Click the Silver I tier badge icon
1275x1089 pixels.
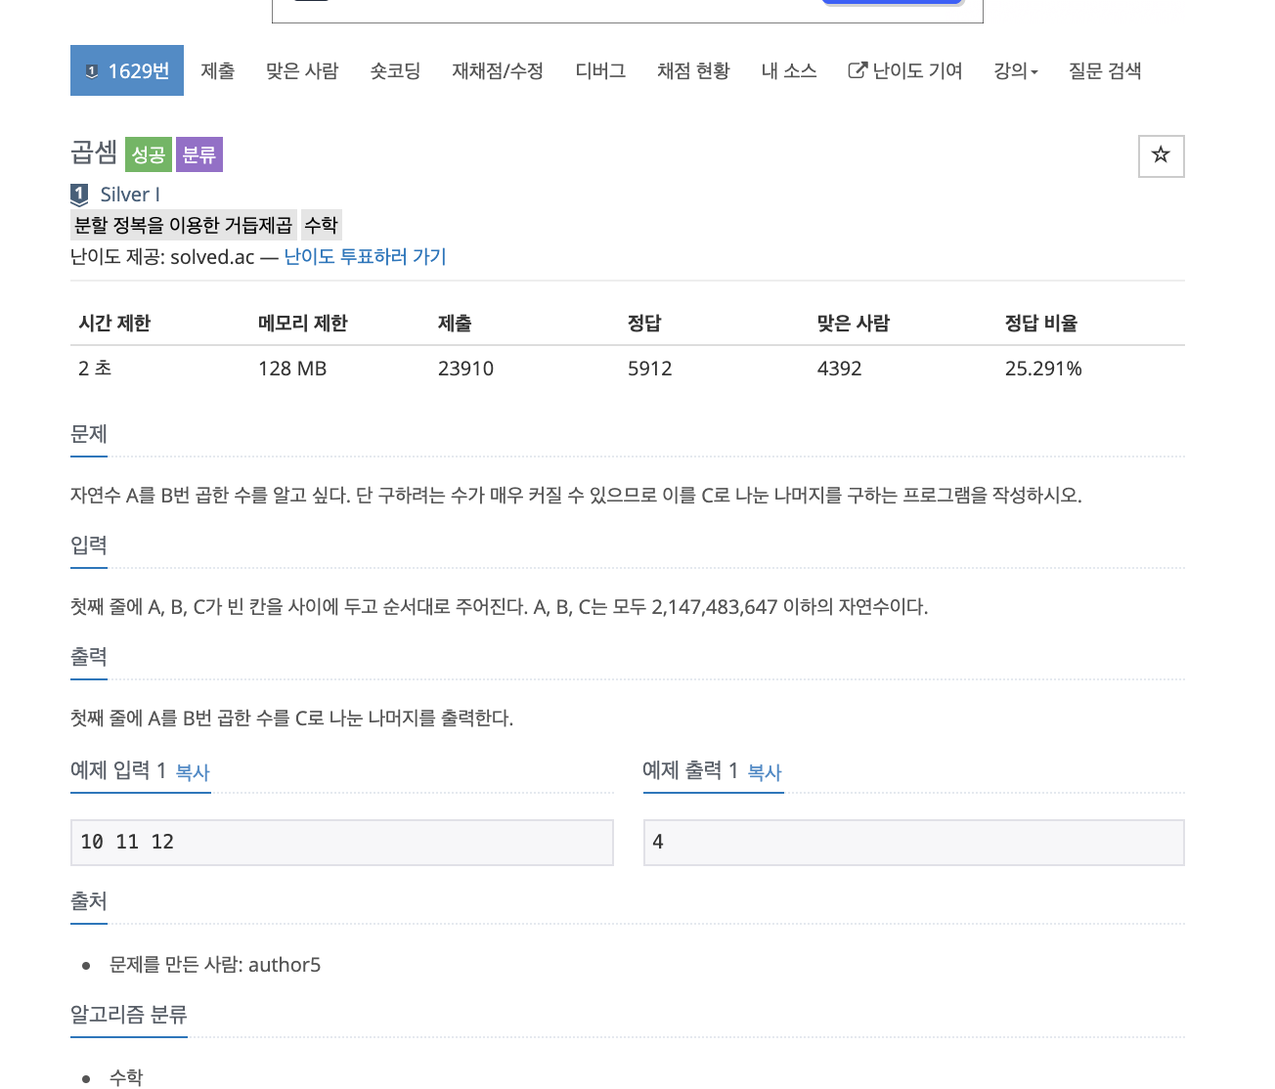80,195
